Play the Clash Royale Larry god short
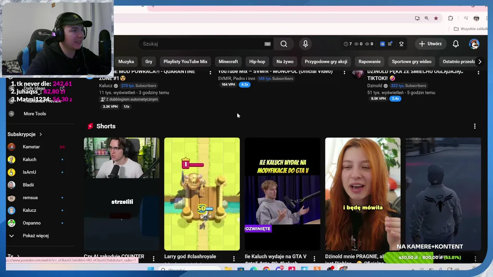493x277 pixels. (202, 194)
